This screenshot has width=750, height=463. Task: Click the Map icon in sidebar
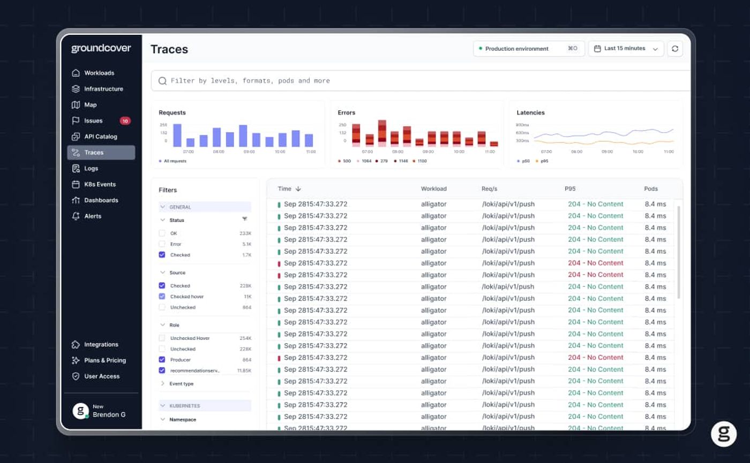tap(76, 105)
